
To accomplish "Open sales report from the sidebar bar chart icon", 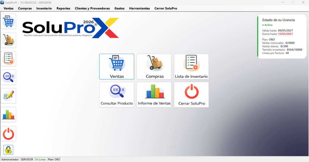I will click(8, 114).
